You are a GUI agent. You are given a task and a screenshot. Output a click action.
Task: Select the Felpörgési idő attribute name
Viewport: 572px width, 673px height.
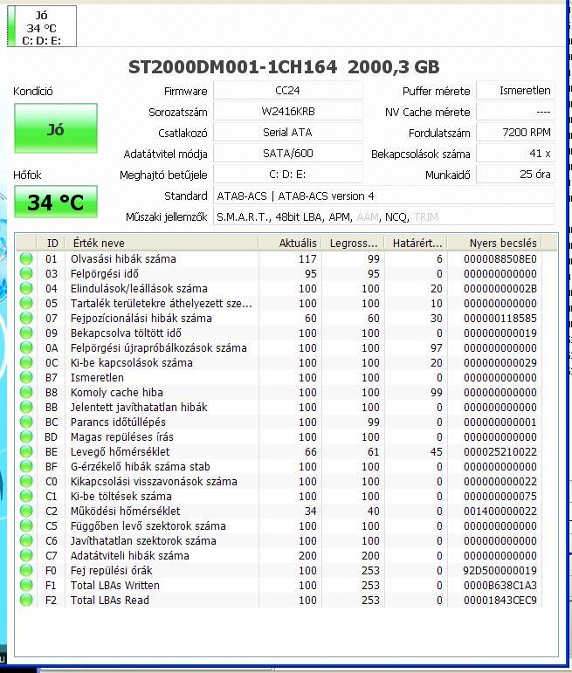click(x=104, y=273)
